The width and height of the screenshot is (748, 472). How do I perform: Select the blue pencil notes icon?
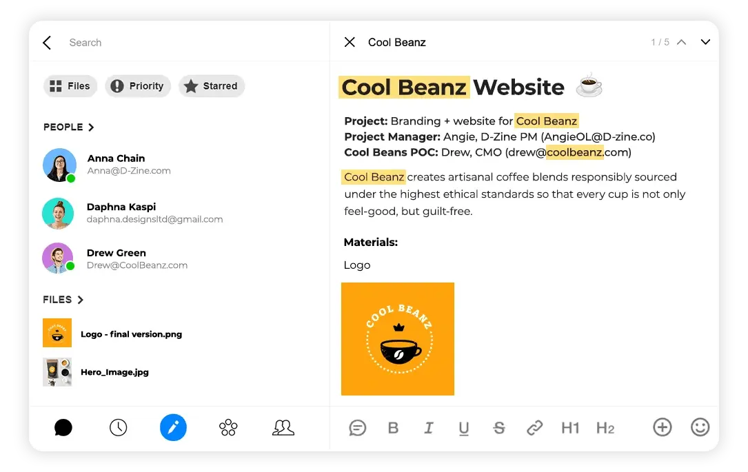pyautogui.click(x=173, y=428)
